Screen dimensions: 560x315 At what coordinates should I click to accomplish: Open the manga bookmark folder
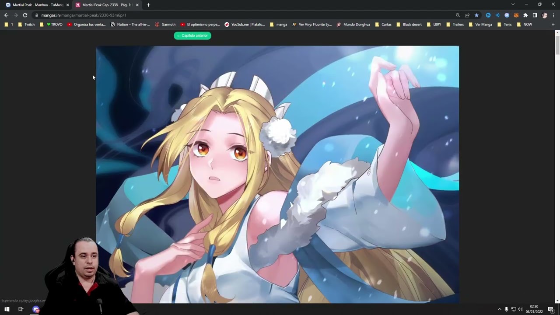point(278,24)
